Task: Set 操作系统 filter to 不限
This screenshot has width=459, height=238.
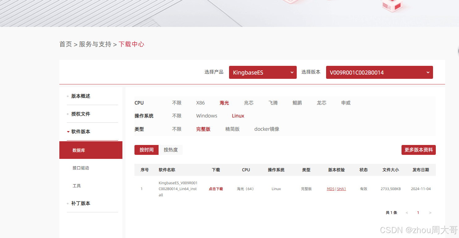Action: 177,116
